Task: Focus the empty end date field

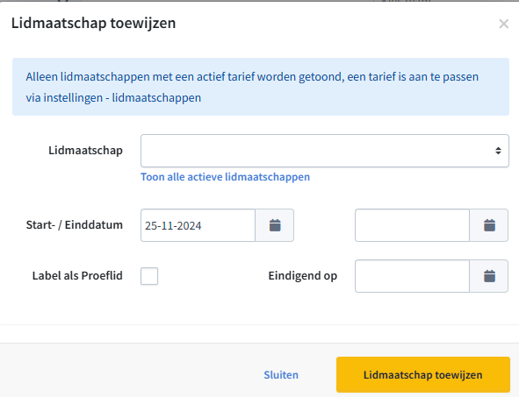Action: coord(413,225)
